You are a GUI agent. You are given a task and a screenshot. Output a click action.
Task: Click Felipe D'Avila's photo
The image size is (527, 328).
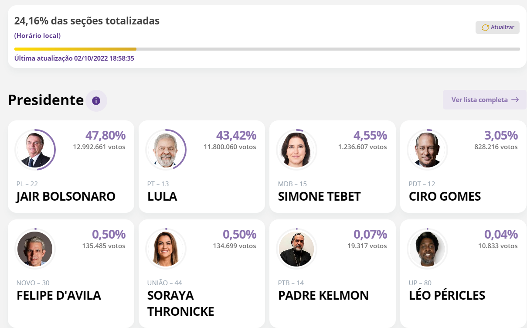tap(35, 249)
